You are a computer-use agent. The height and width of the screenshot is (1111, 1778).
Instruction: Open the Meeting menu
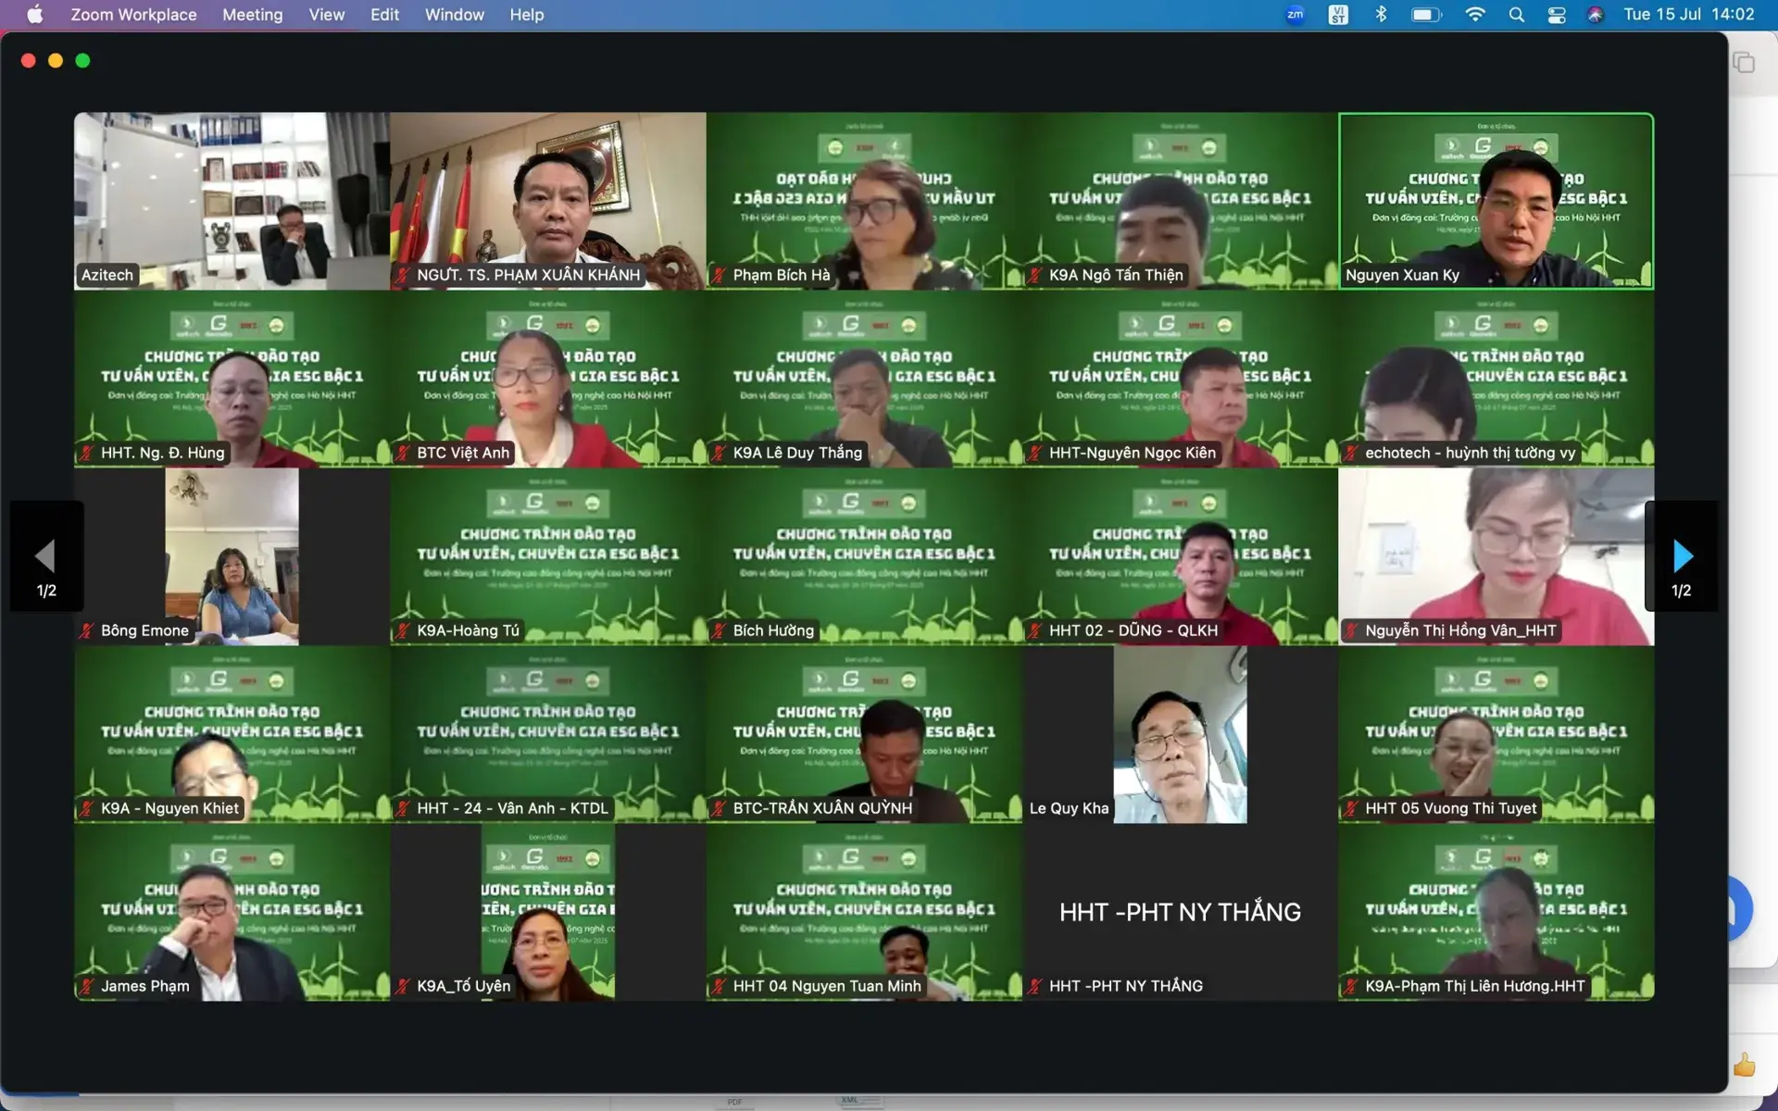point(252,15)
